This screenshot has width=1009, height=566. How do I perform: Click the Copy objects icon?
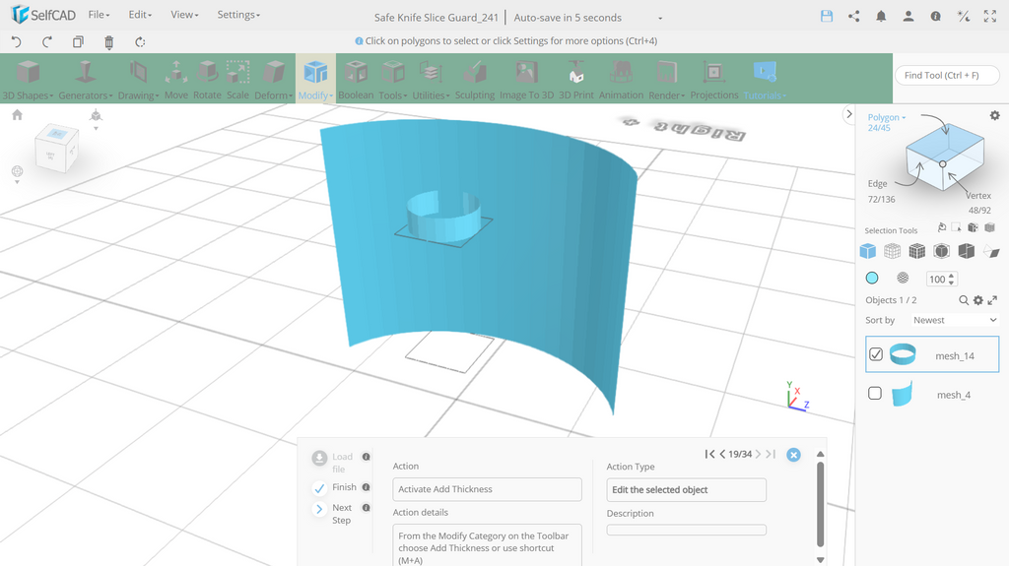click(x=78, y=41)
